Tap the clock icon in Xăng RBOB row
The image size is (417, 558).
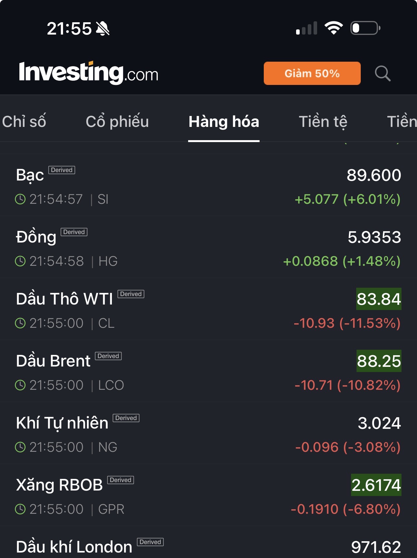point(20,509)
